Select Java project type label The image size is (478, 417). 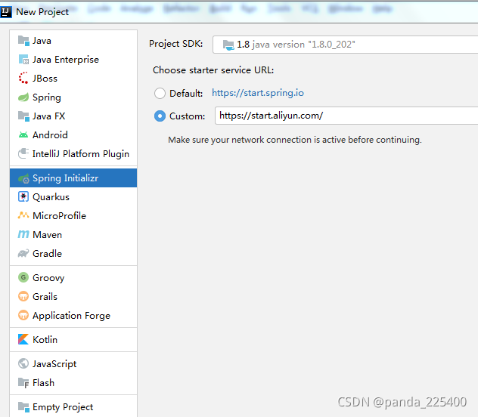[42, 41]
